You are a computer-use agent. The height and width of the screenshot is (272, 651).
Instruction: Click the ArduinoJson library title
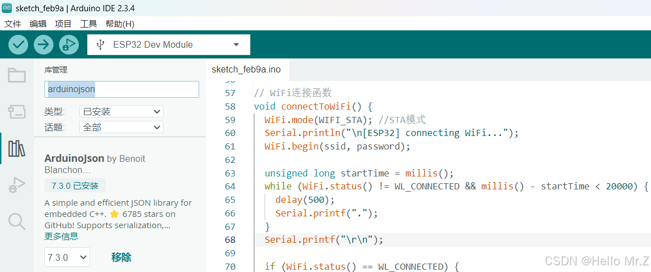pos(74,158)
